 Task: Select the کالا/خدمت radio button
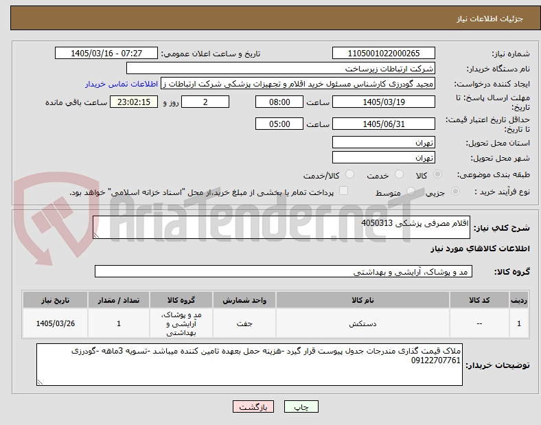point(349,174)
